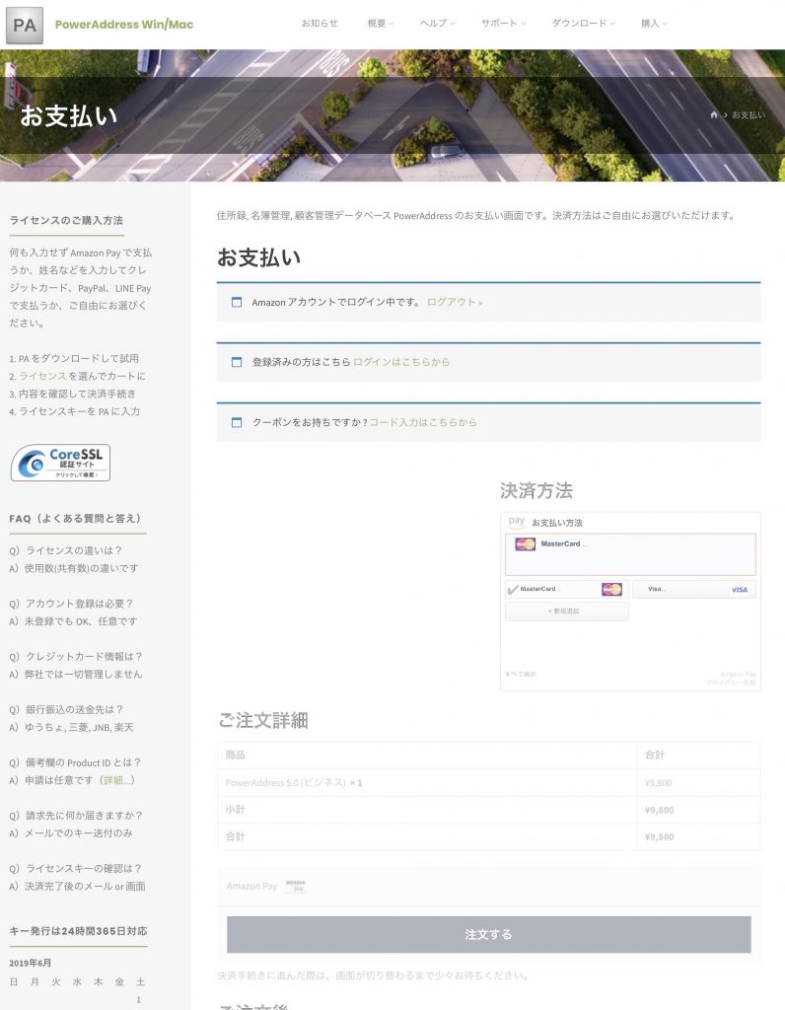Click FAQ question 銀行振込の送金先は？
The image size is (785, 1010).
[x=66, y=709]
